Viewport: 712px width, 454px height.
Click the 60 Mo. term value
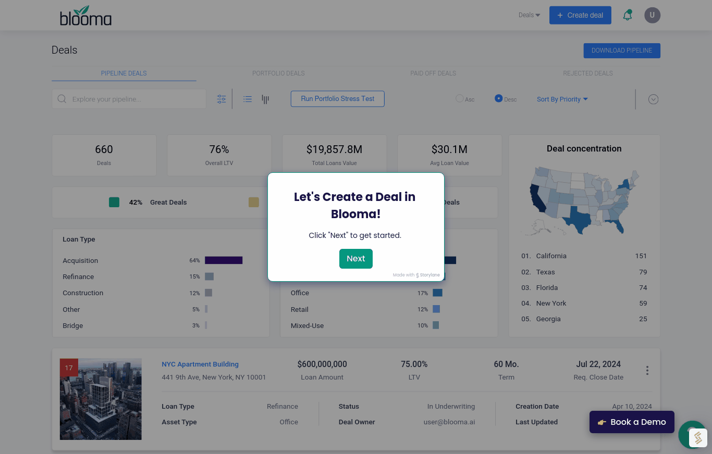pos(506,364)
